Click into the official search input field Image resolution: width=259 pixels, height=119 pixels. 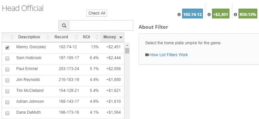[101, 25]
